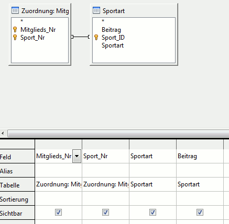Select the key icon beside Sport_Nr
The image size is (229, 224).
pyautogui.click(x=15, y=37)
